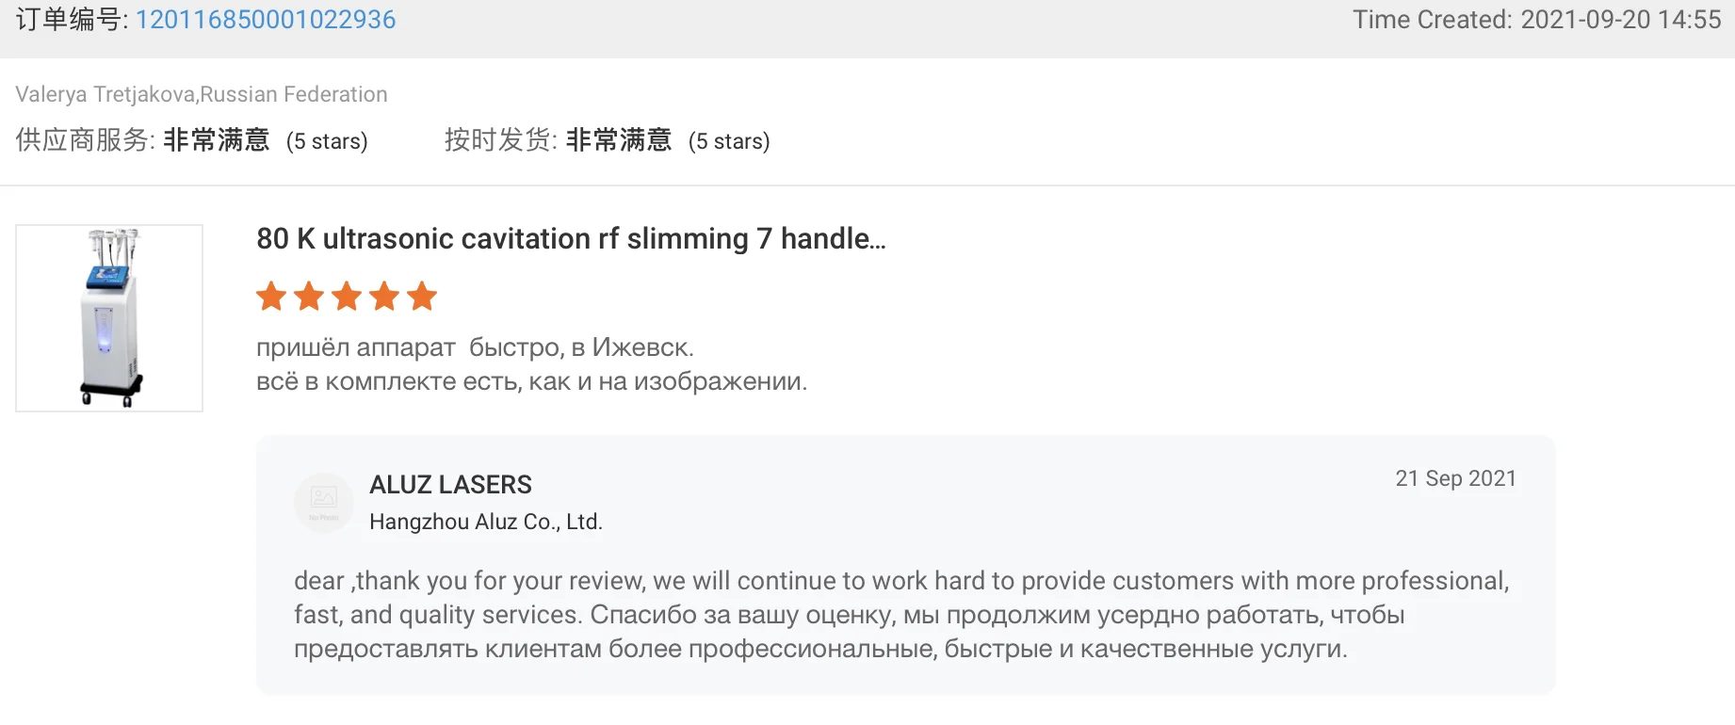Image resolution: width=1735 pixels, height=725 pixels.
Task: Click the ALUZ LASERS seller name
Action: [450, 485]
